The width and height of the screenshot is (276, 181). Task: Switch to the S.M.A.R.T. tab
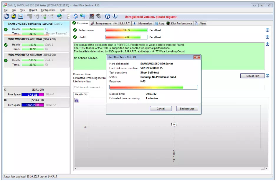click(x=122, y=23)
